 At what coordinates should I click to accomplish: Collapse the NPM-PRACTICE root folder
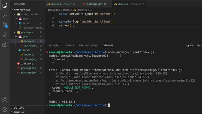point(12,10)
